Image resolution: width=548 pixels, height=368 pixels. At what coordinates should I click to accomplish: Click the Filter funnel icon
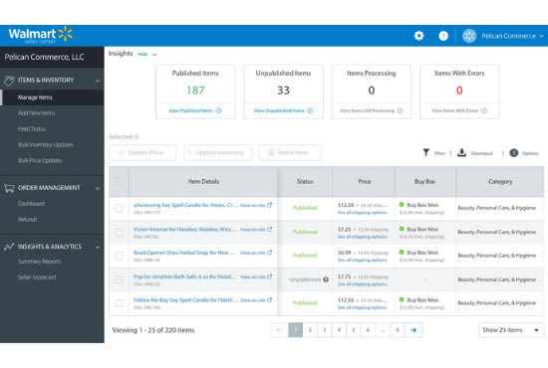pos(425,153)
